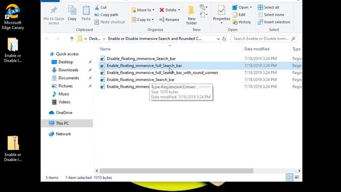Click the Forward navigation arrow
The image size is (341, 192).
click(57, 39)
